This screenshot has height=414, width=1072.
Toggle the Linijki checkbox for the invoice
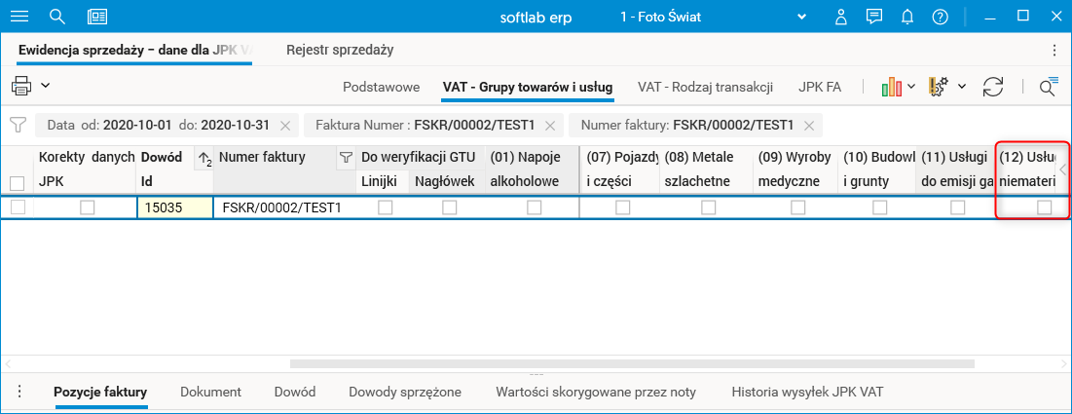click(x=386, y=207)
